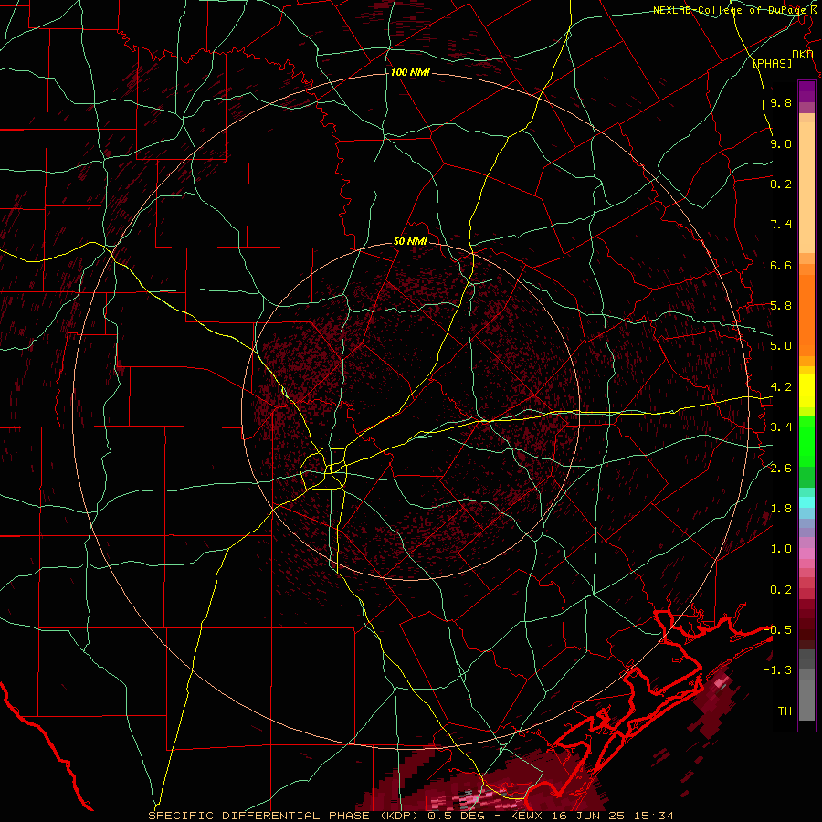Click the TH threshold label on scale
Screen dimensions: 822x822
click(x=785, y=711)
